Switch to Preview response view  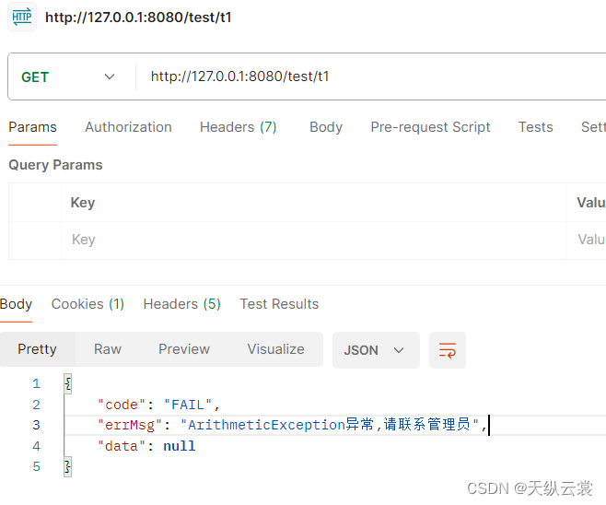(184, 349)
